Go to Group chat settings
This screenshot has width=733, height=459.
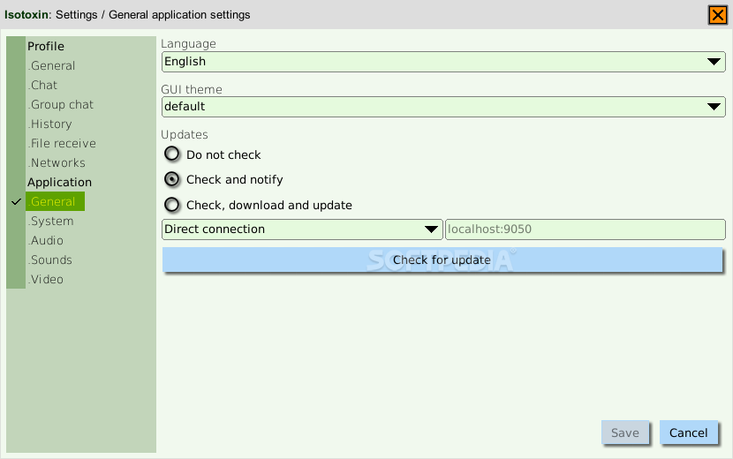pos(61,105)
